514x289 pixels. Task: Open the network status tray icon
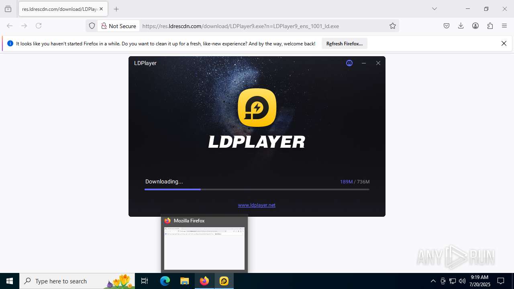click(453, 281)
